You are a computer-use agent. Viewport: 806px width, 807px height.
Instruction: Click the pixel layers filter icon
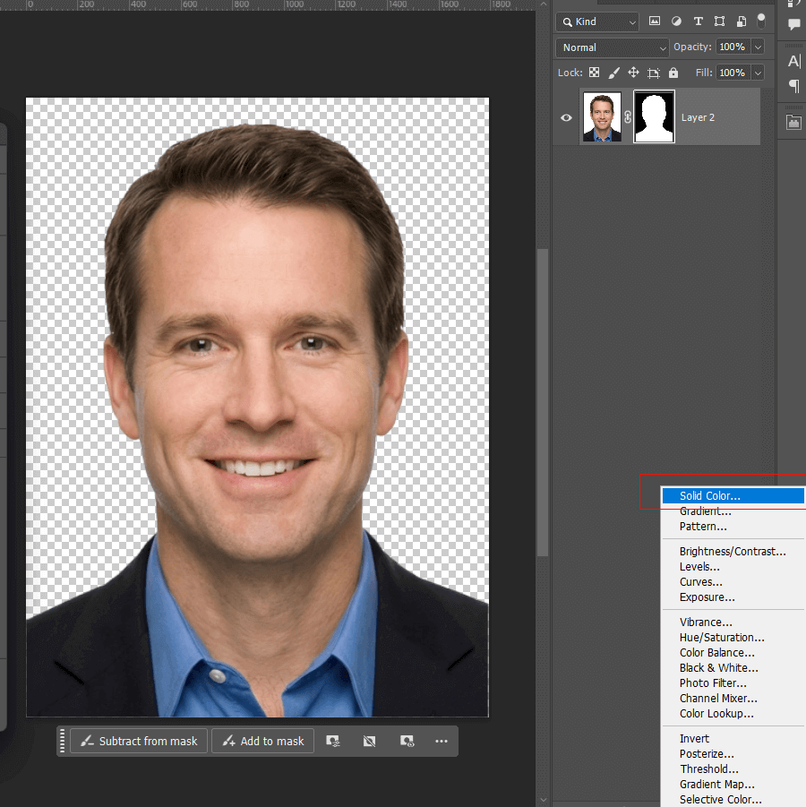click(655, 21)
